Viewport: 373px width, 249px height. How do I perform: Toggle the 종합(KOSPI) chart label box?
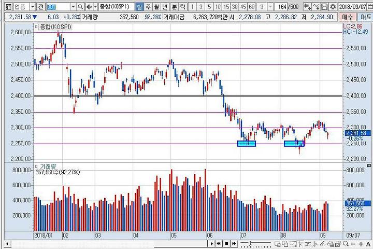(36, 27)
